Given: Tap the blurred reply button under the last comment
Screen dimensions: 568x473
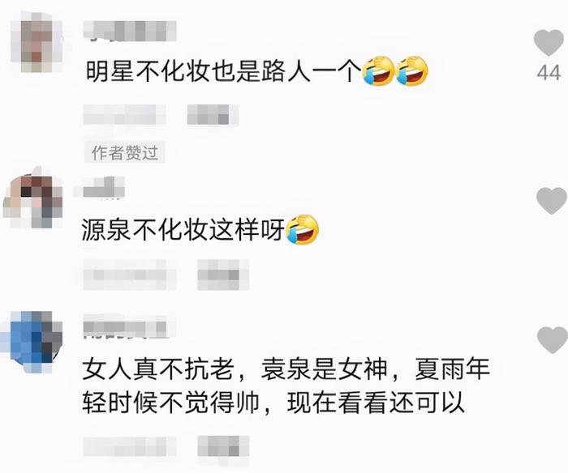Looking at the screenshot, I should coord(223,446).
